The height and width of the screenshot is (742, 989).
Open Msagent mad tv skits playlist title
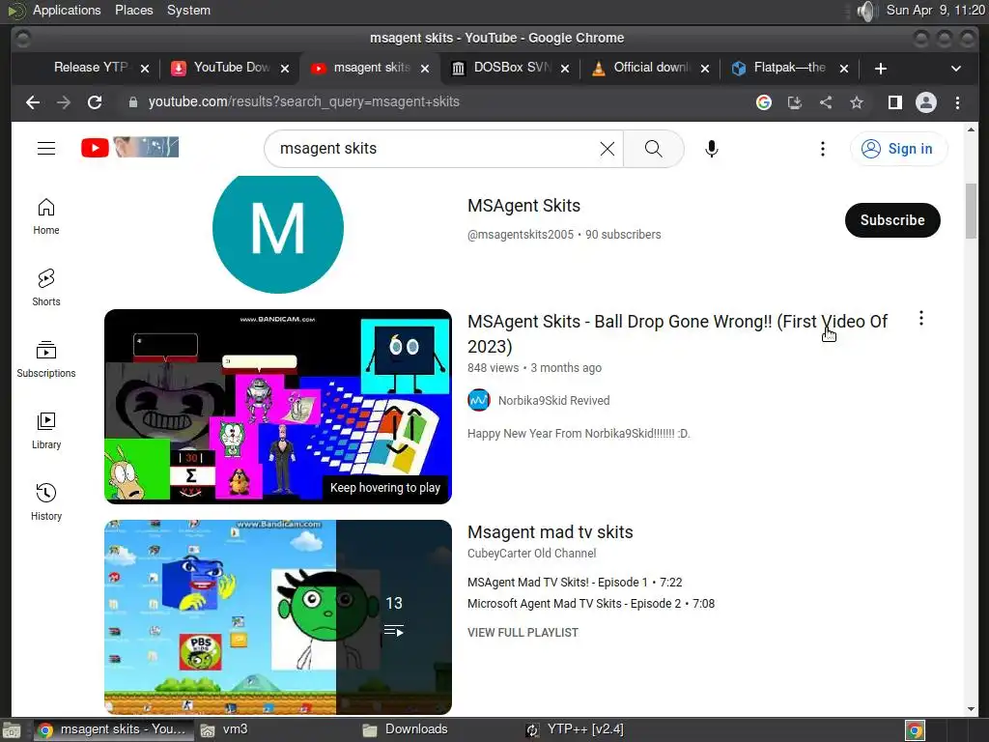[550, 532]
